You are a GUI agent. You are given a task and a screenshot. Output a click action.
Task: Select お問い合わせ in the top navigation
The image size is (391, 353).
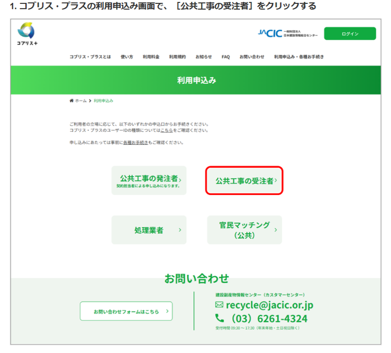252,57
